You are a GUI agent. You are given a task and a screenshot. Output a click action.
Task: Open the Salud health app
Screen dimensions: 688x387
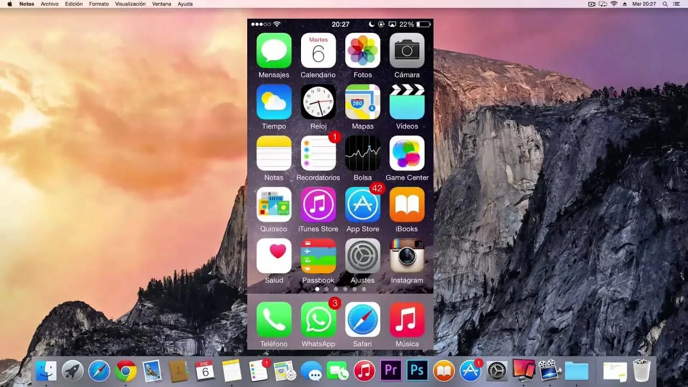(274, 256)
